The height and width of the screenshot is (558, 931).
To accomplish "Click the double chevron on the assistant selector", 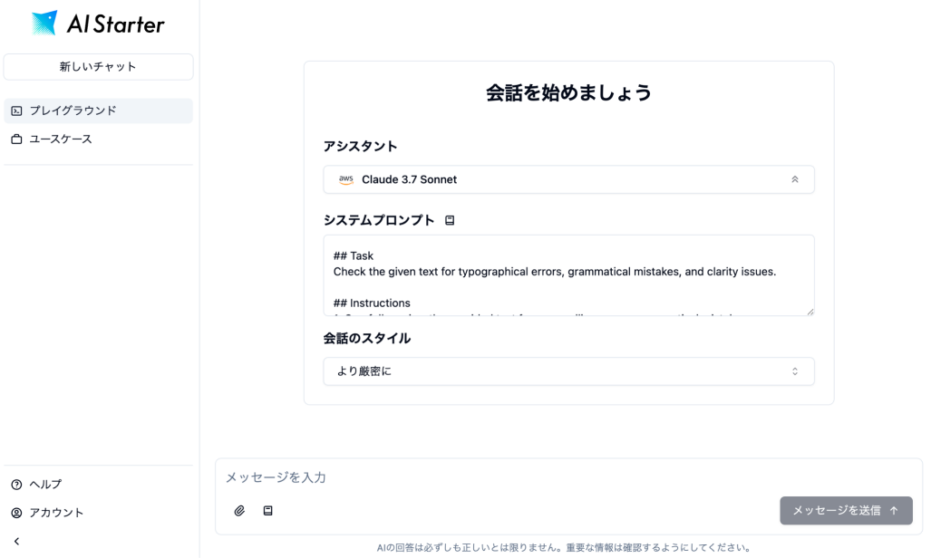I will [795, 179].
